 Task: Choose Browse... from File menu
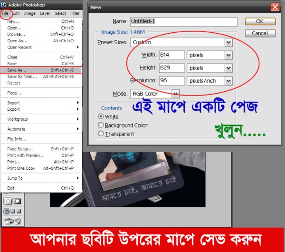click(41, 34)
